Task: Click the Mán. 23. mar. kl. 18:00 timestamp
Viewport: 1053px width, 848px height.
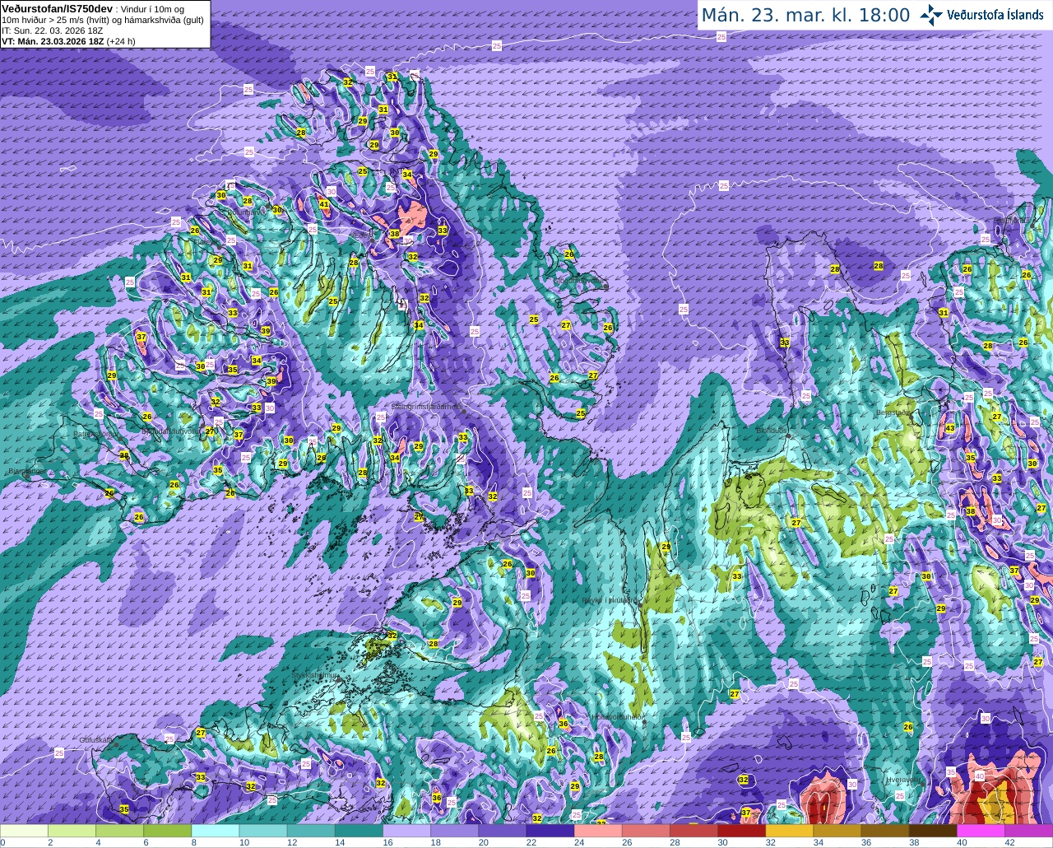Action: click(805, 15)
